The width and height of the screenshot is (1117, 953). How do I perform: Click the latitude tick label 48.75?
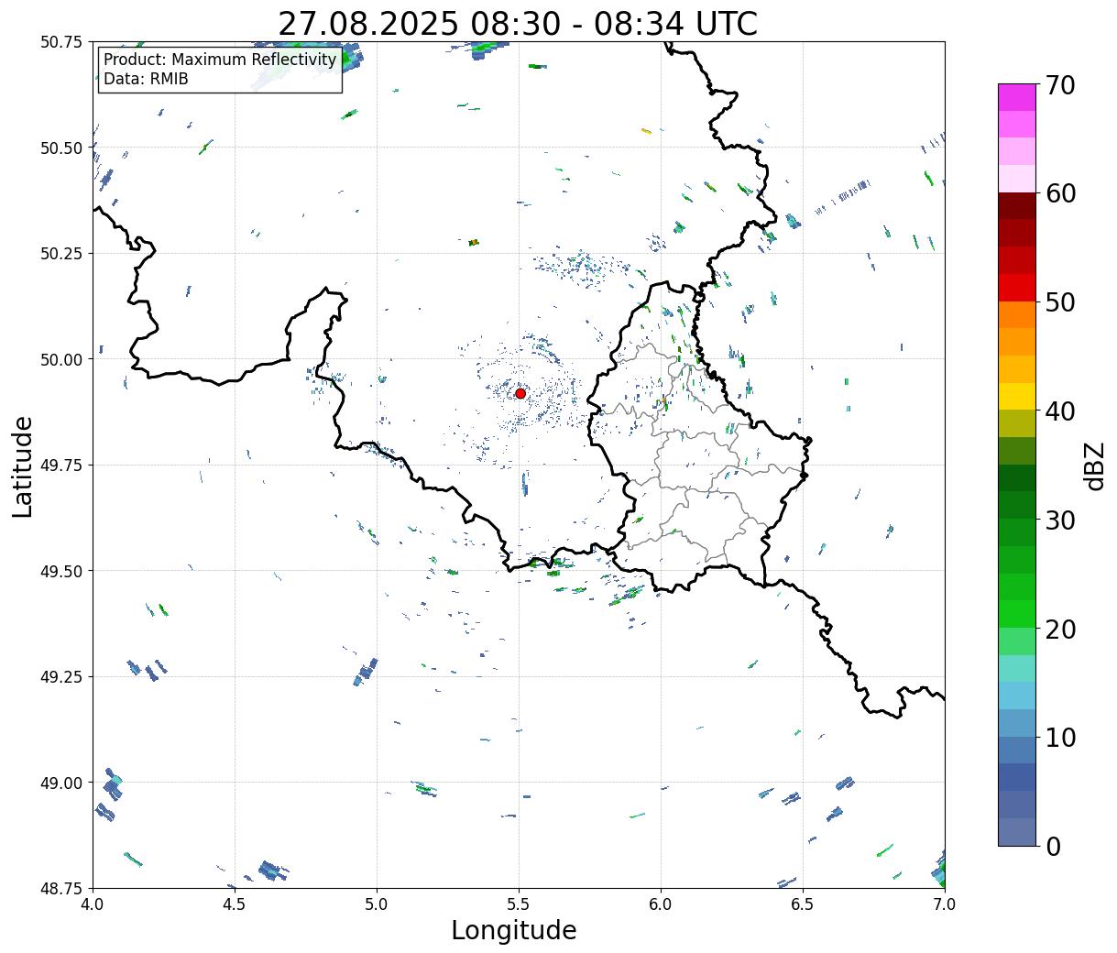click(x=61, y=888)
